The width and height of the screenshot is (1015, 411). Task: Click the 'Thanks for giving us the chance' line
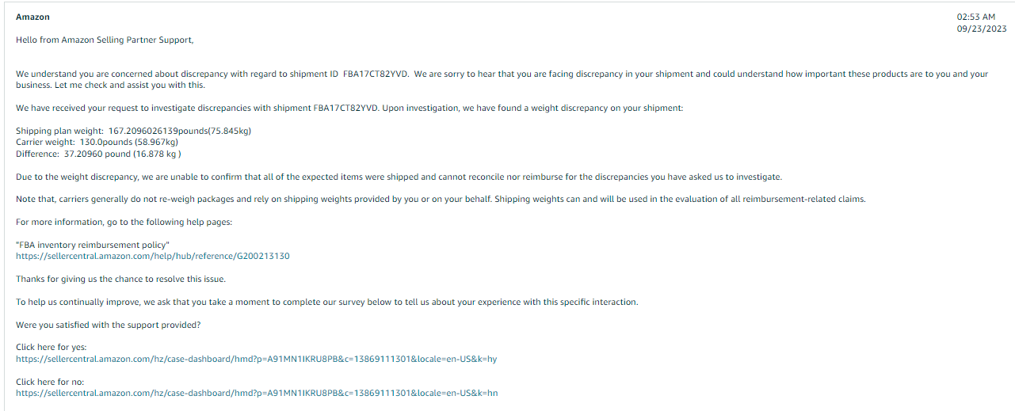pos(120,279)
